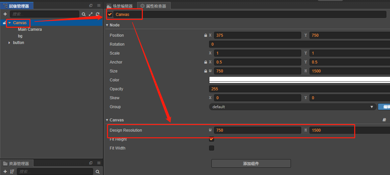Uncheck the Fit Height checkbox

point(211,139)
